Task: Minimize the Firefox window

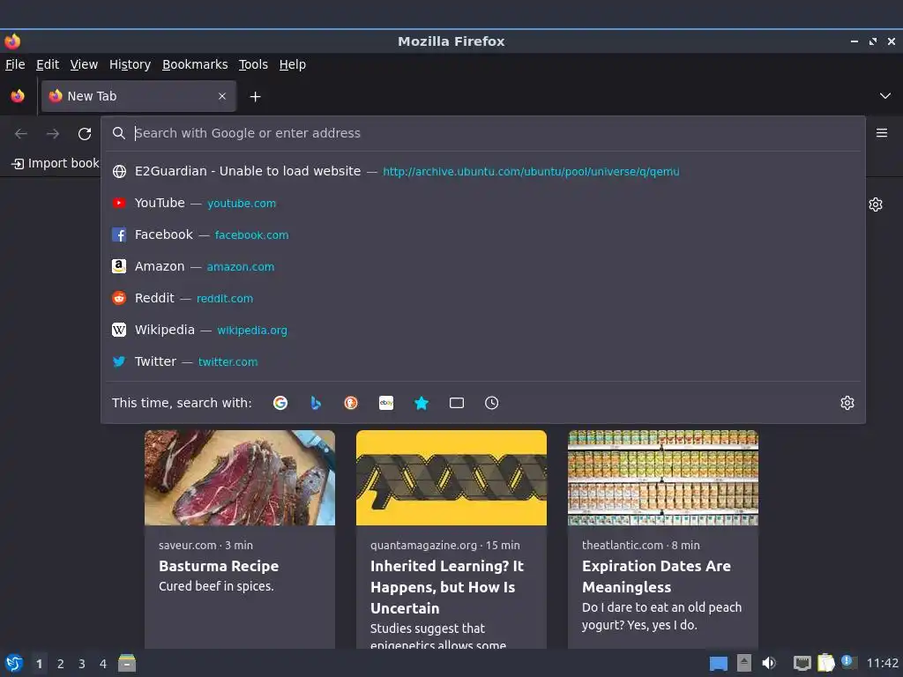Action: pyautogui.click(x=854, y=41)
